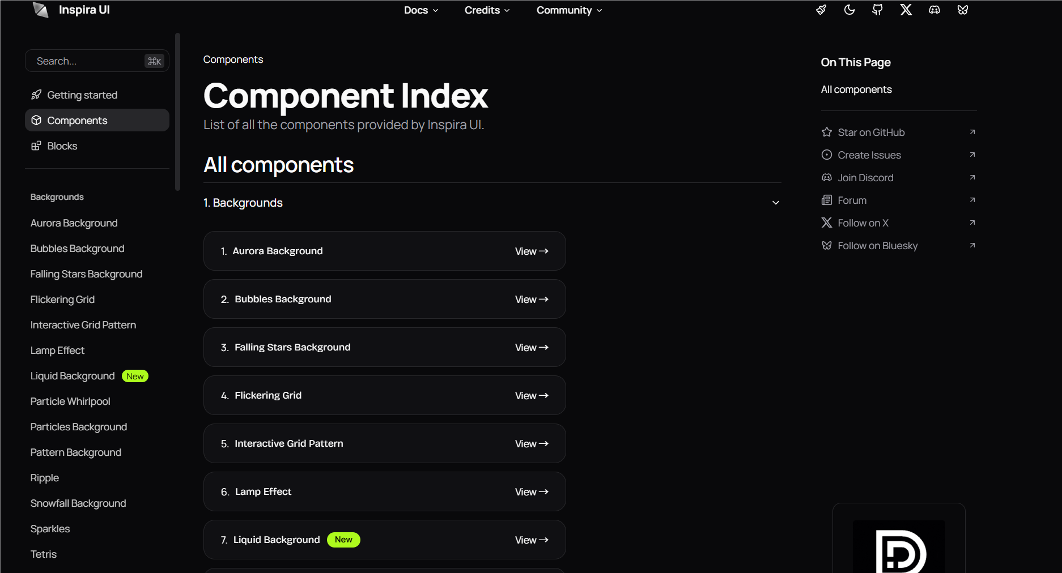Click the ⌘K shortcut badge in search
Viewport: 1062px width, 573px height.
(x=155, y=61)
